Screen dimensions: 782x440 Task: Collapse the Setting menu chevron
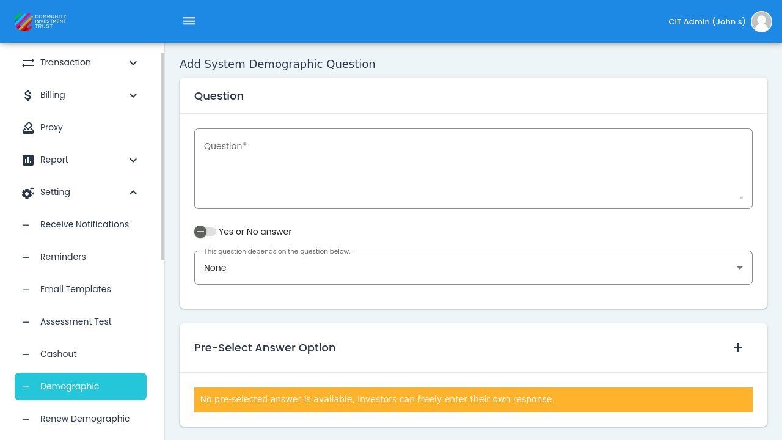[133, 193]
